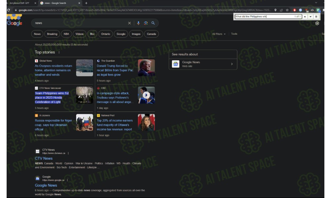Open the Google News result title
This screenshot has height=198, width=331.
pyautogui.click(x=46, y=185)
